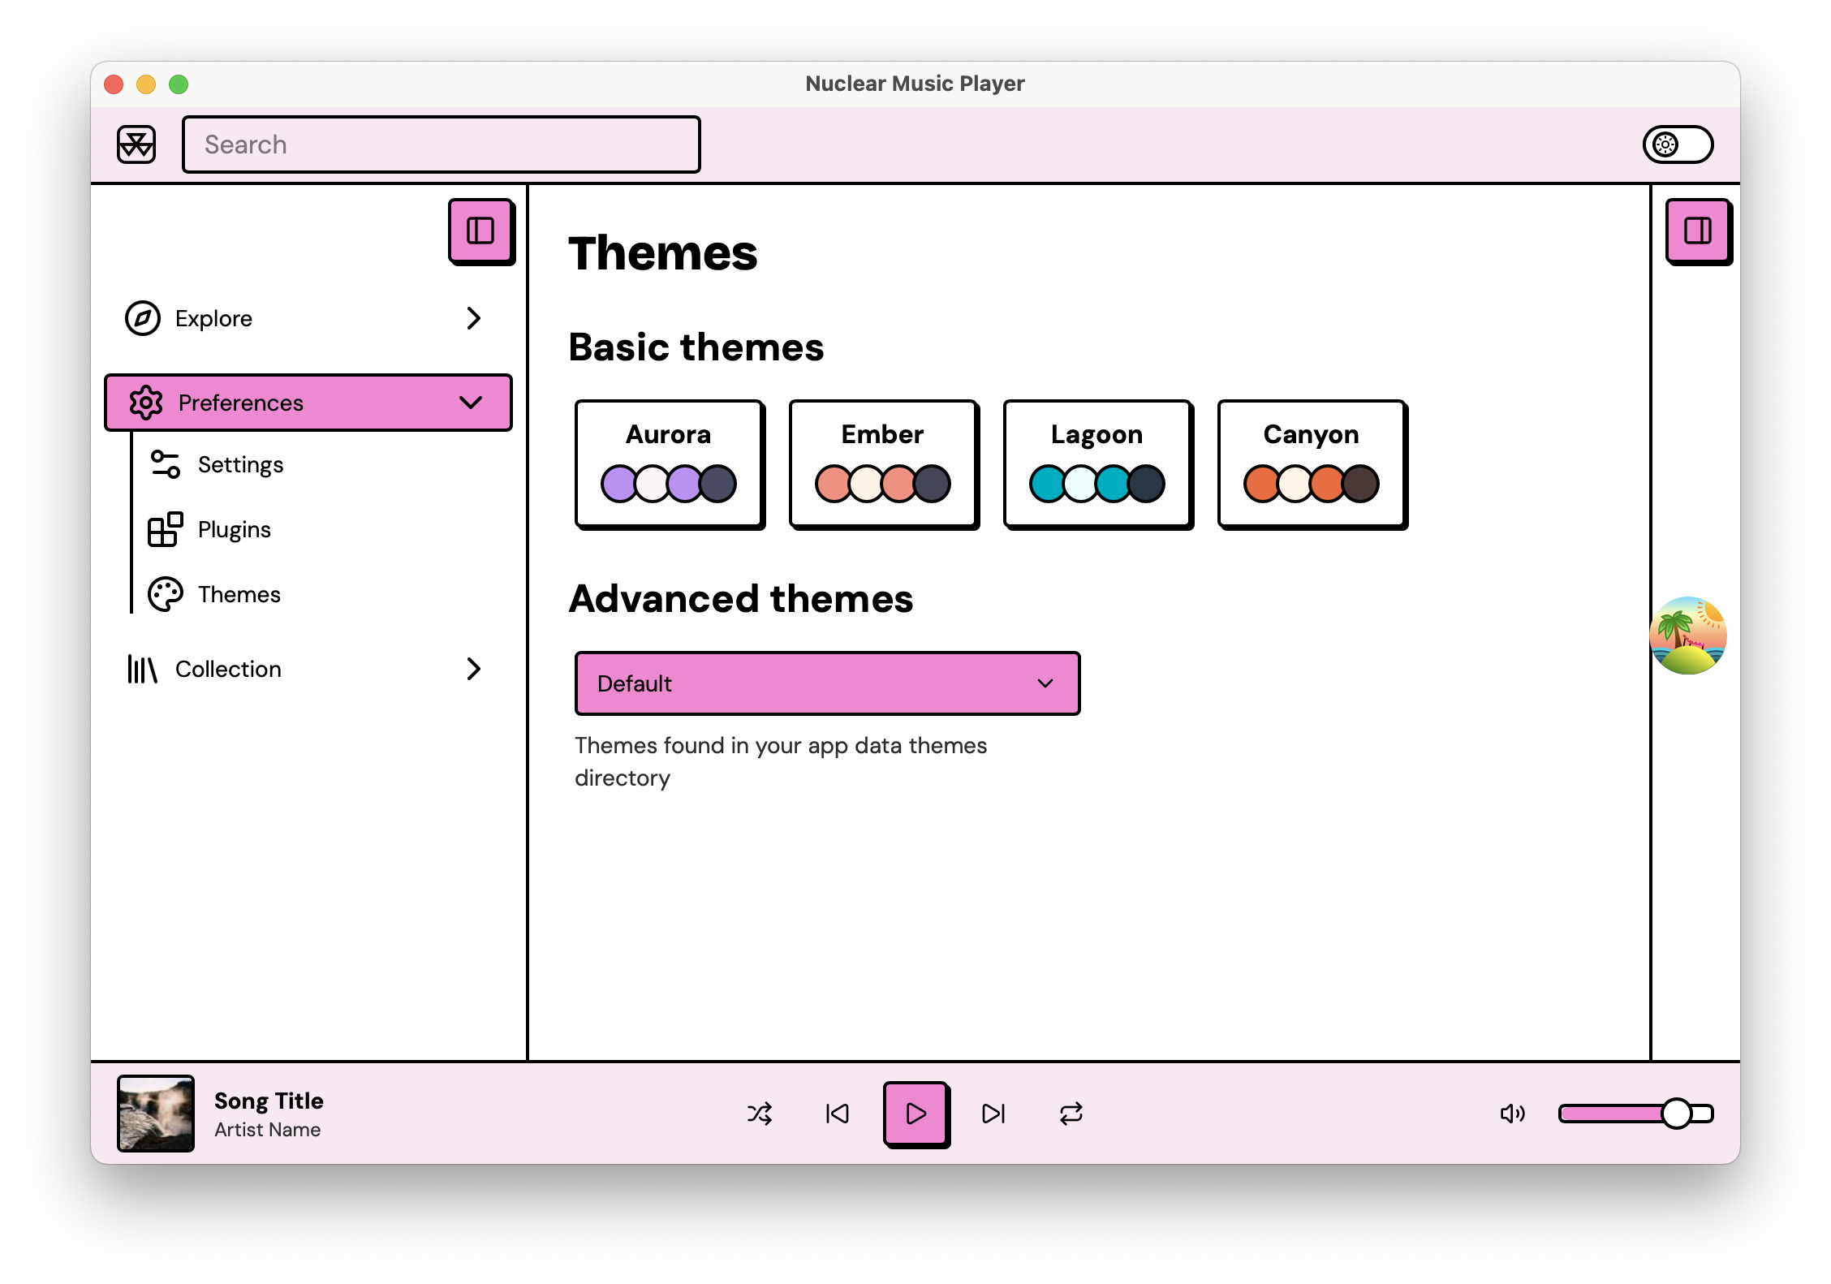Click the Explore label in sidebar
Screen dimensions: 1831x1284
pyautogui.click(x=213, y=318)
